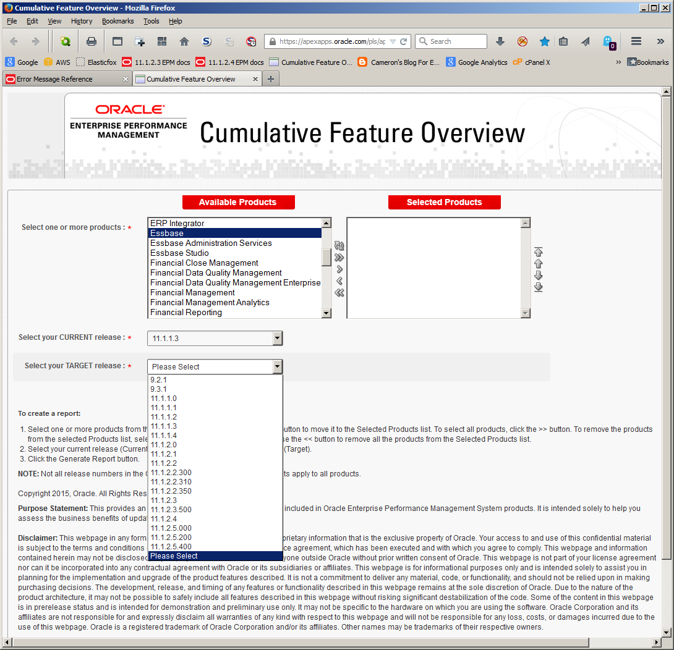This screenshot has width=674, height=650.
Task: Click the browser Search field
Action: [451, 41]
